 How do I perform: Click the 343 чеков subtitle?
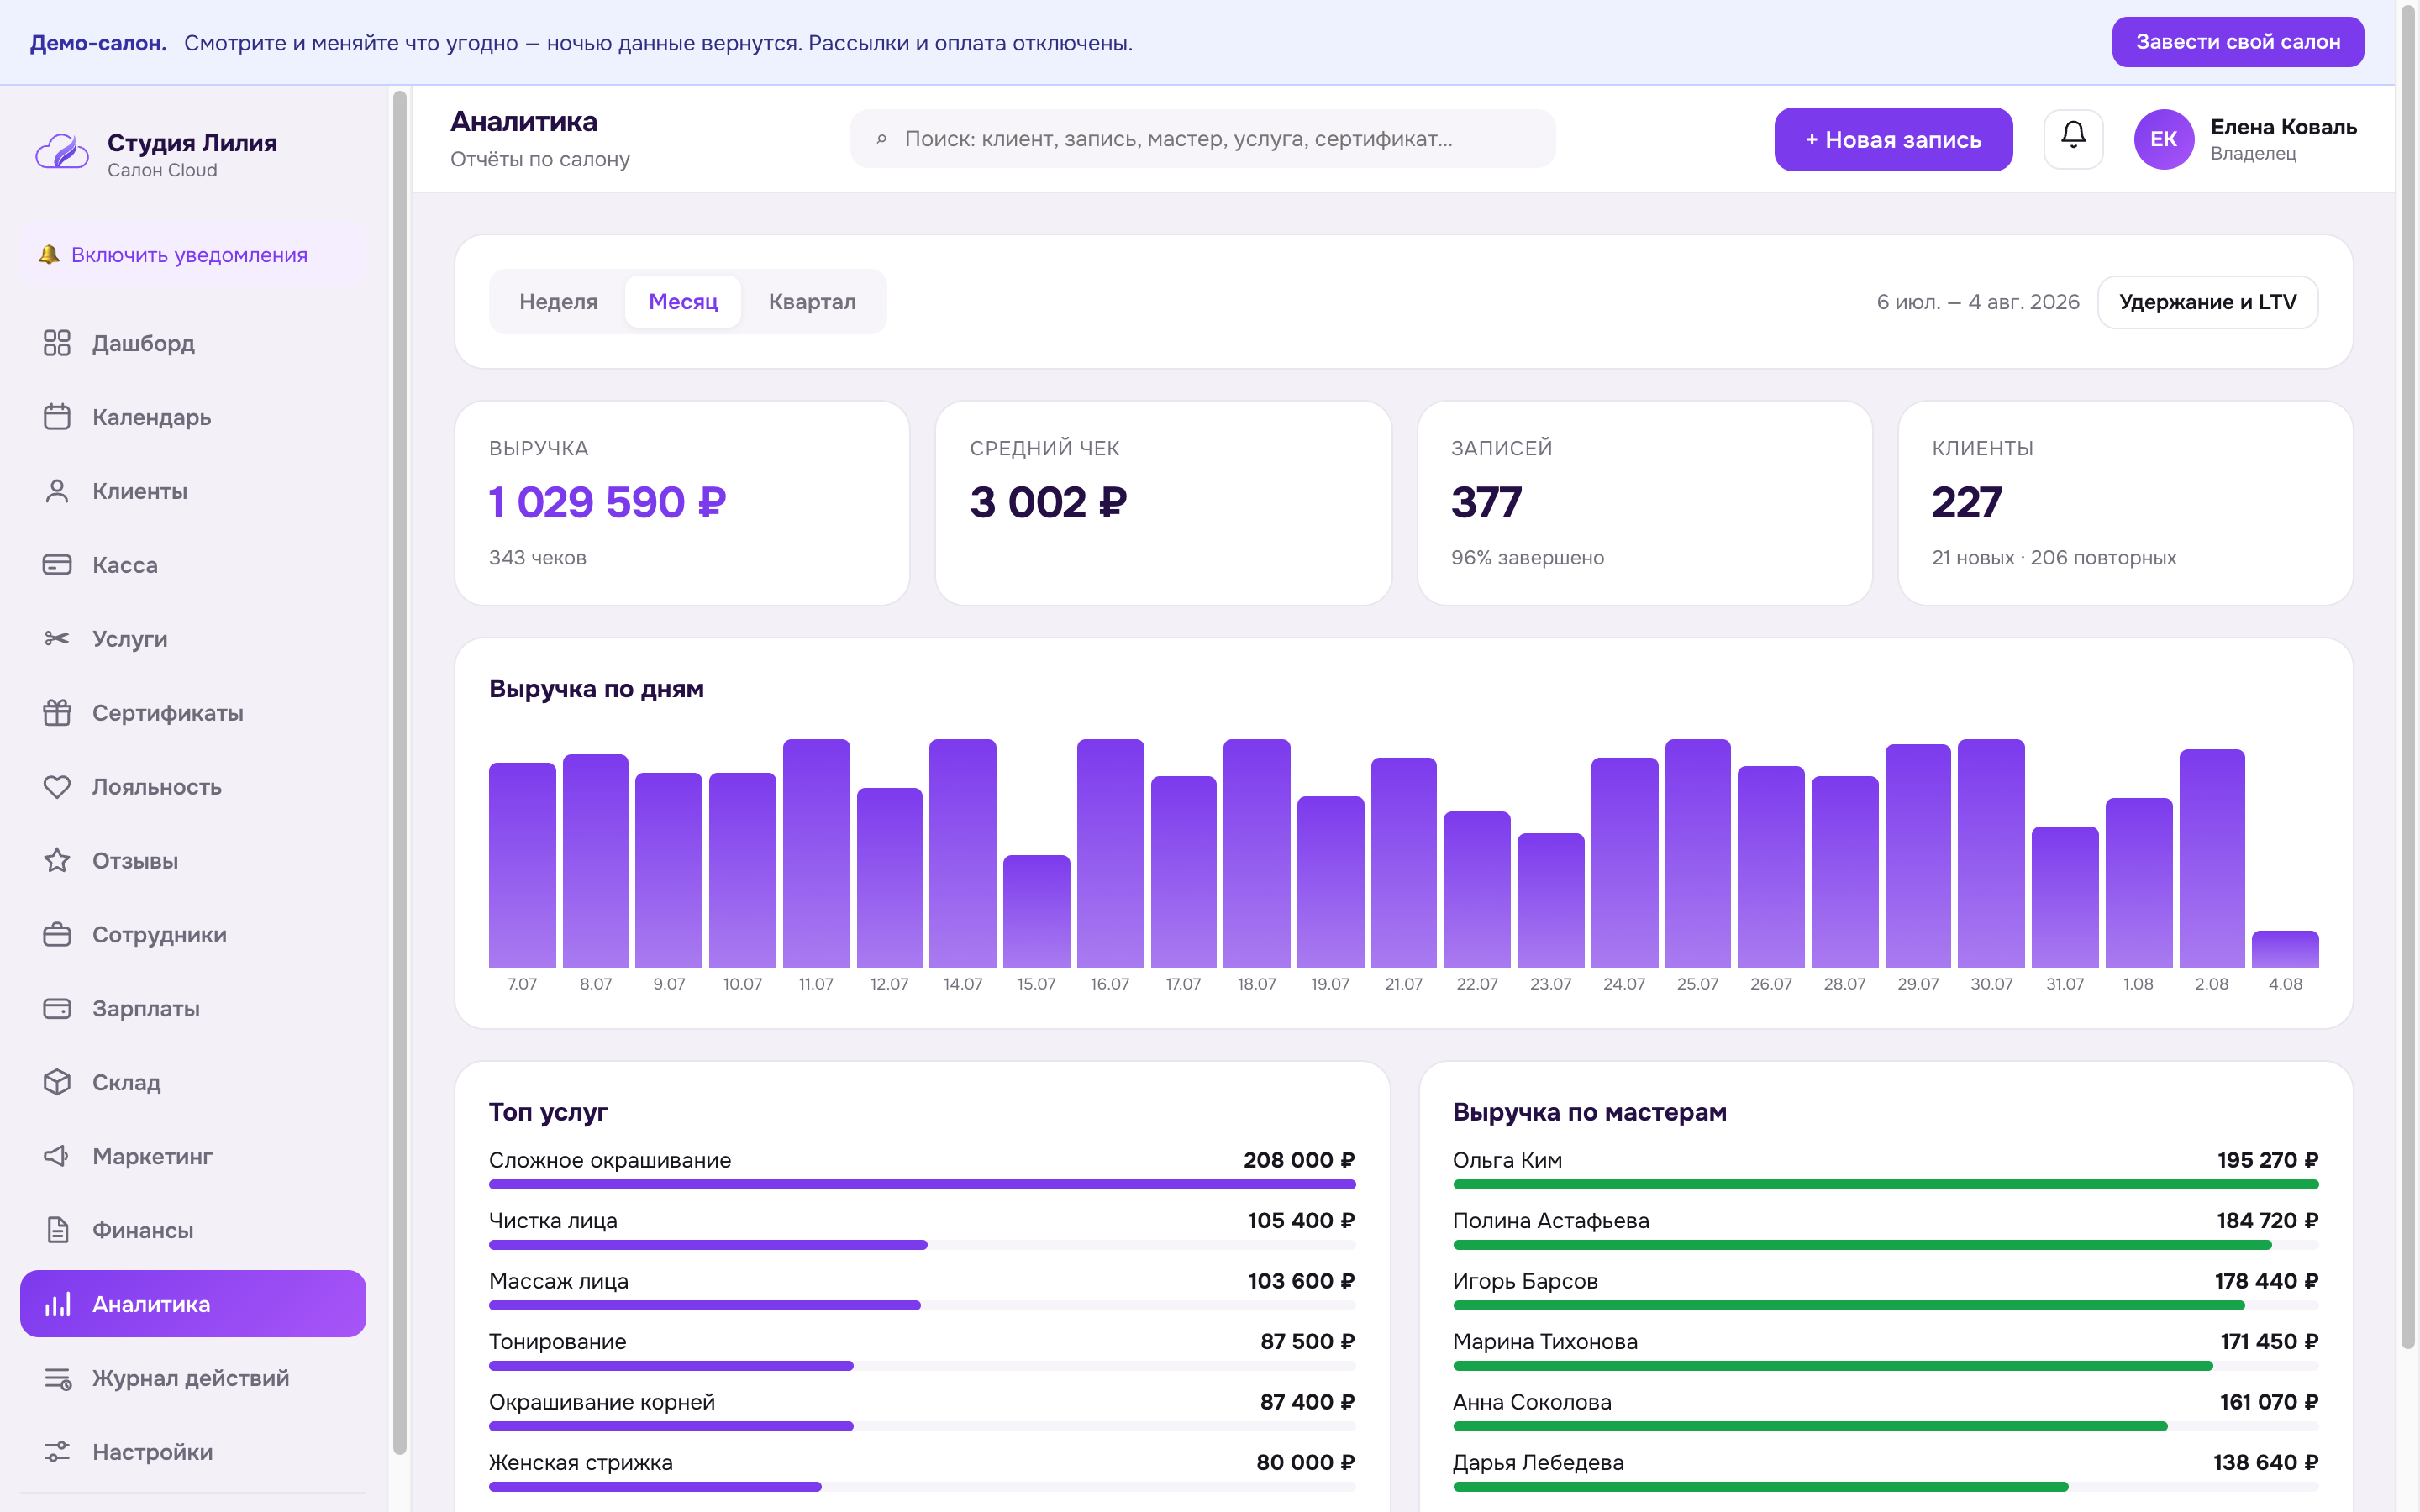[x=537, y=558]
